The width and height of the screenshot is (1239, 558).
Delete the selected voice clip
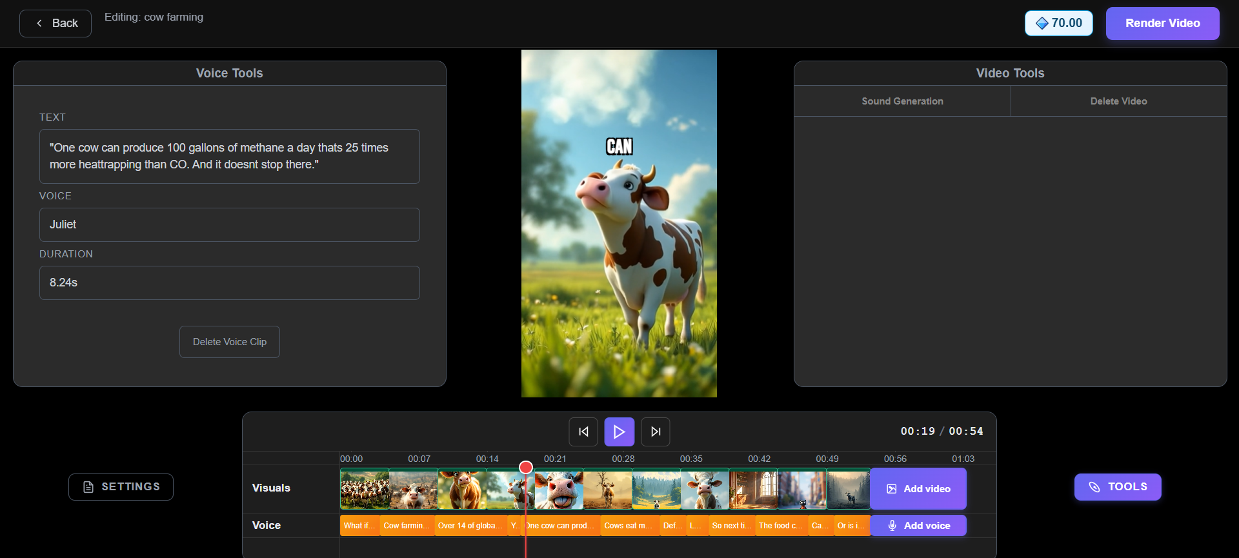tap(230, 342)
